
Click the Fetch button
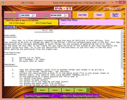[x=99, y=15]
